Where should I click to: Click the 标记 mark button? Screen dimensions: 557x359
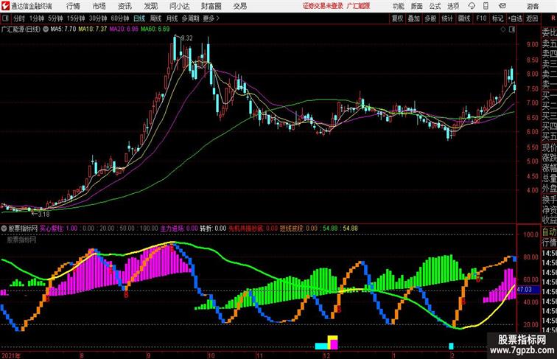pos(497,18)
